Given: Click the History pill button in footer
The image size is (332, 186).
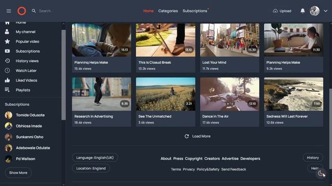Looking at the screenshot, I should tap(313, 158).
